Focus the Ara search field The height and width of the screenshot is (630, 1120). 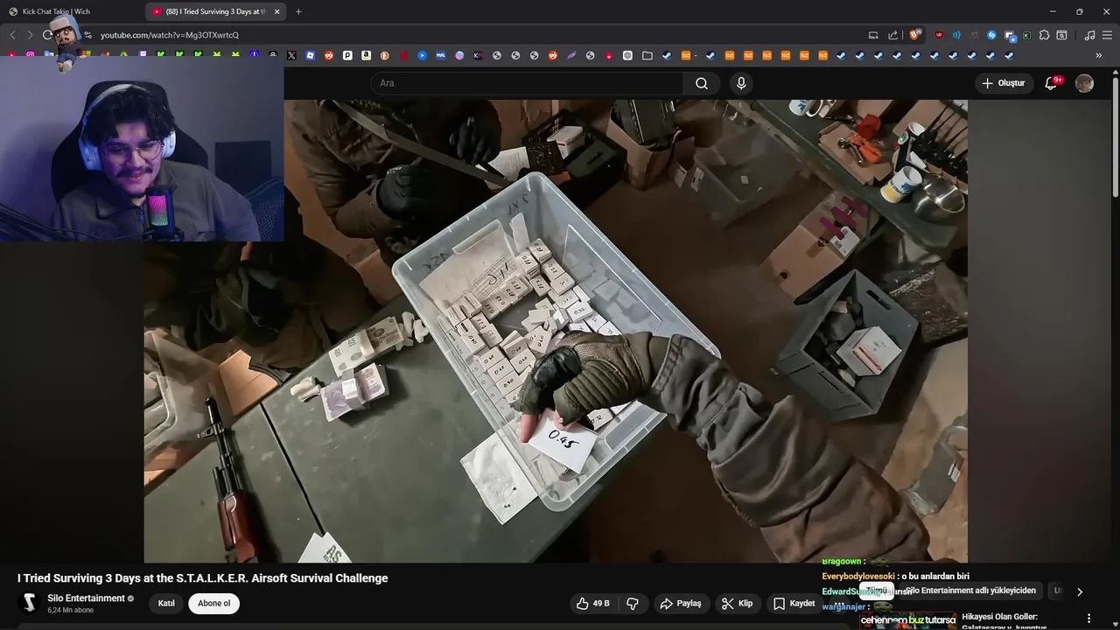coord(528,83)
